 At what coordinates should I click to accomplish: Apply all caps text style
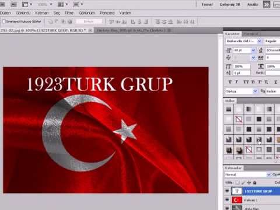click(246, 82)
